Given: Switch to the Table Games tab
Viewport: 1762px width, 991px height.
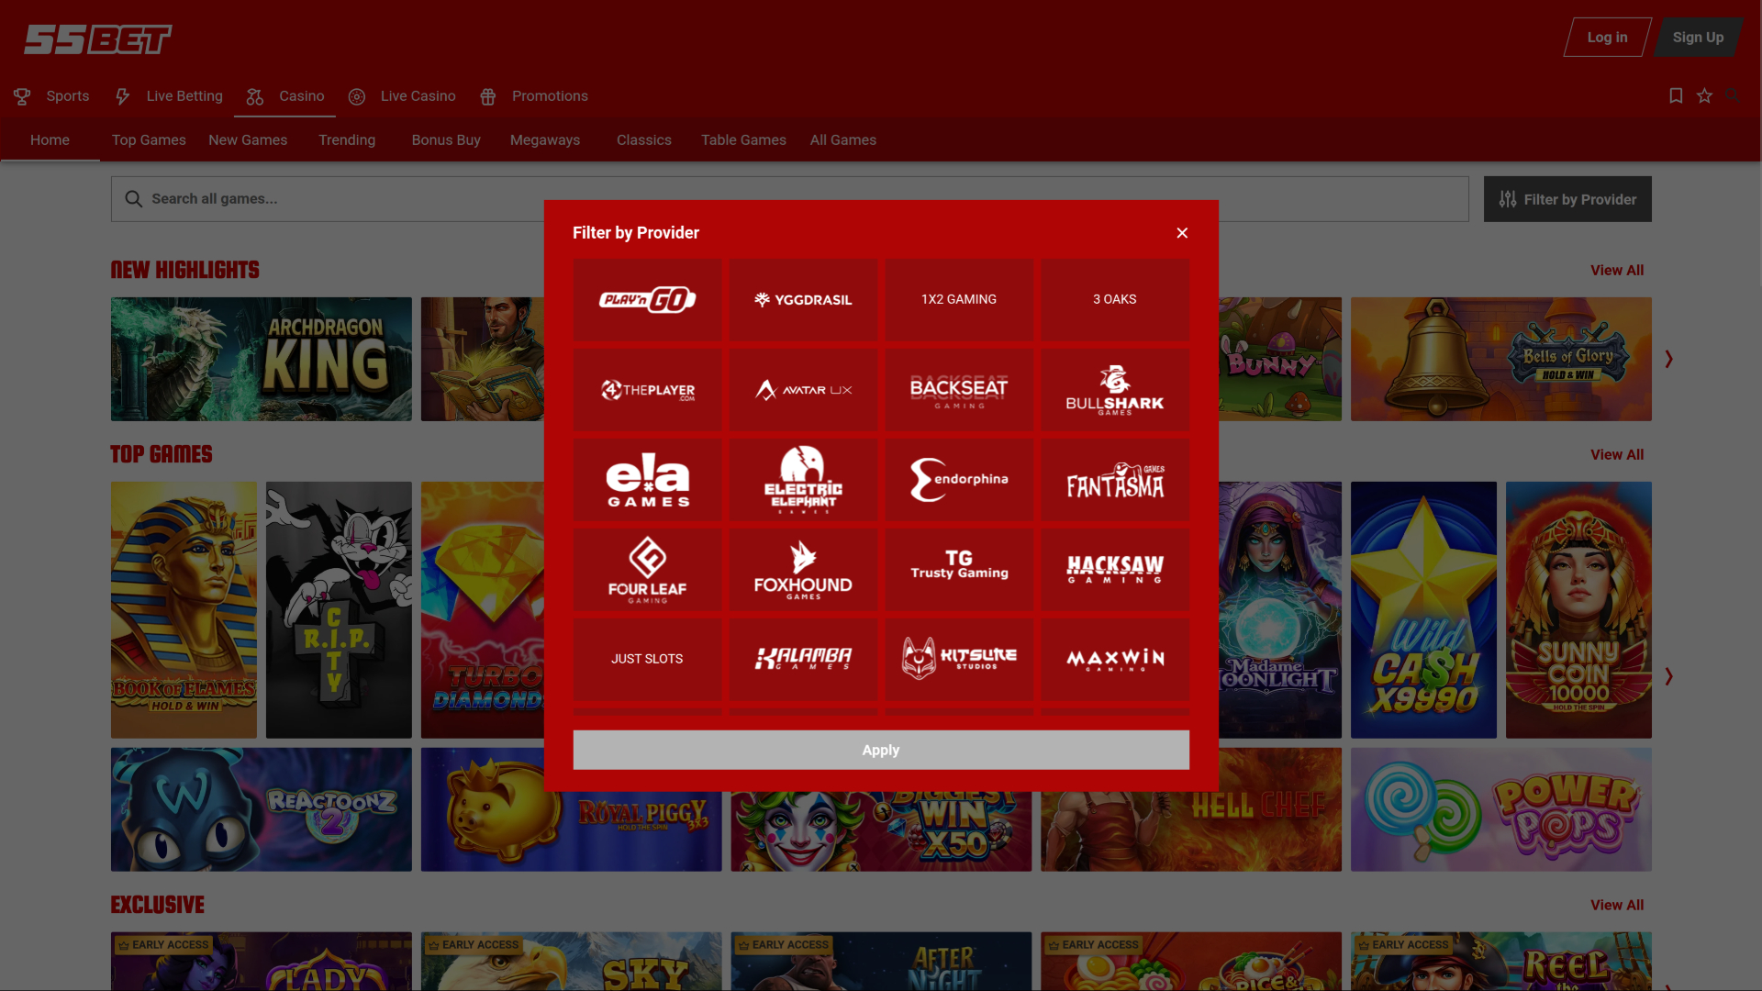Looking at the screenshot, I should [x=743, y=140].
